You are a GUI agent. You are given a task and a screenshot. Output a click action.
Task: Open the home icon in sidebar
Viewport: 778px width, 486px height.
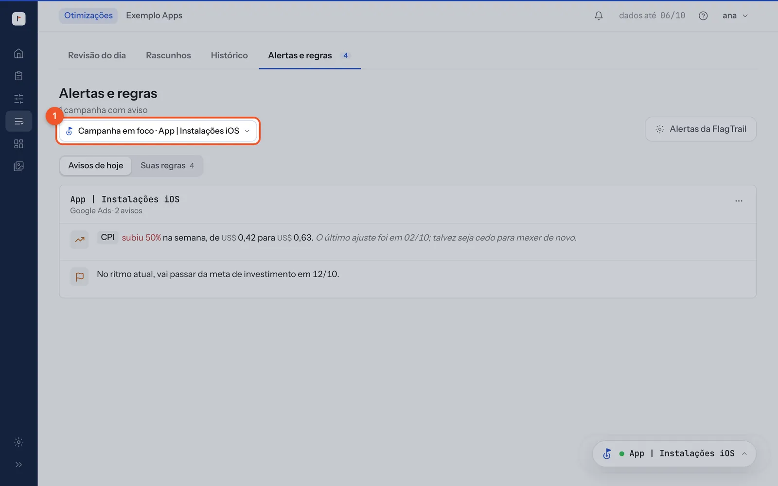[18, 53]
